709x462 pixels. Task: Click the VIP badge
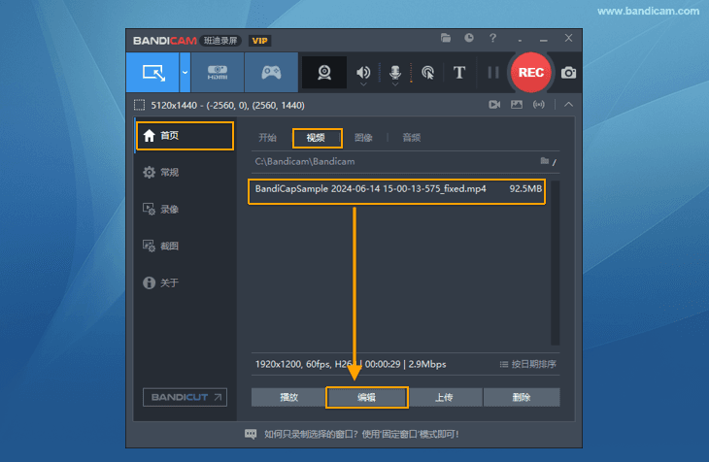click(259, 41)
